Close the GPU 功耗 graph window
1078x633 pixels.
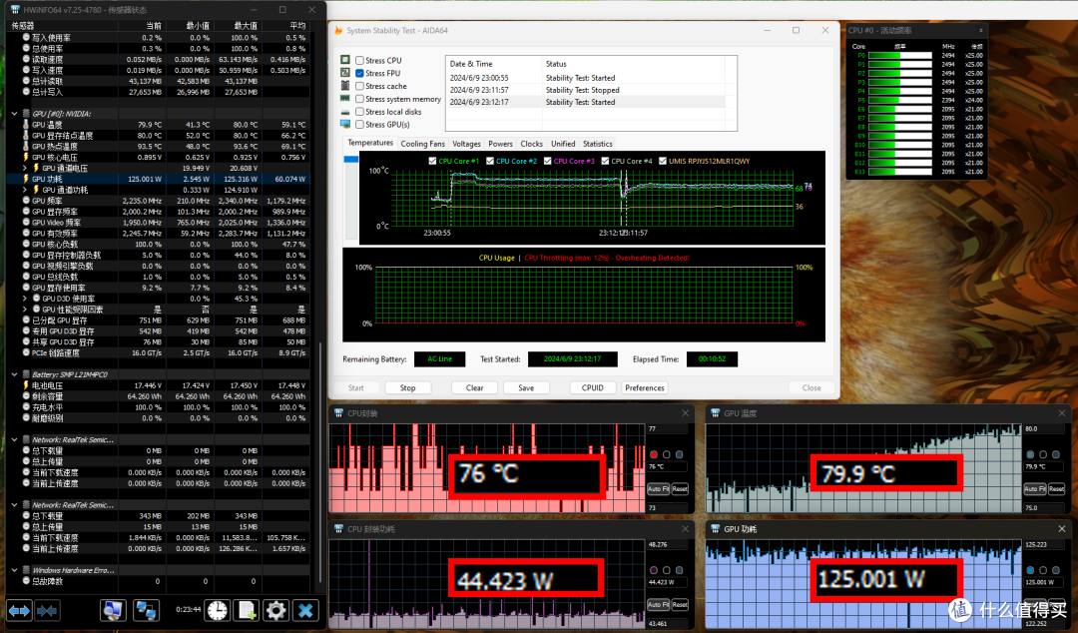[1061, 528]
